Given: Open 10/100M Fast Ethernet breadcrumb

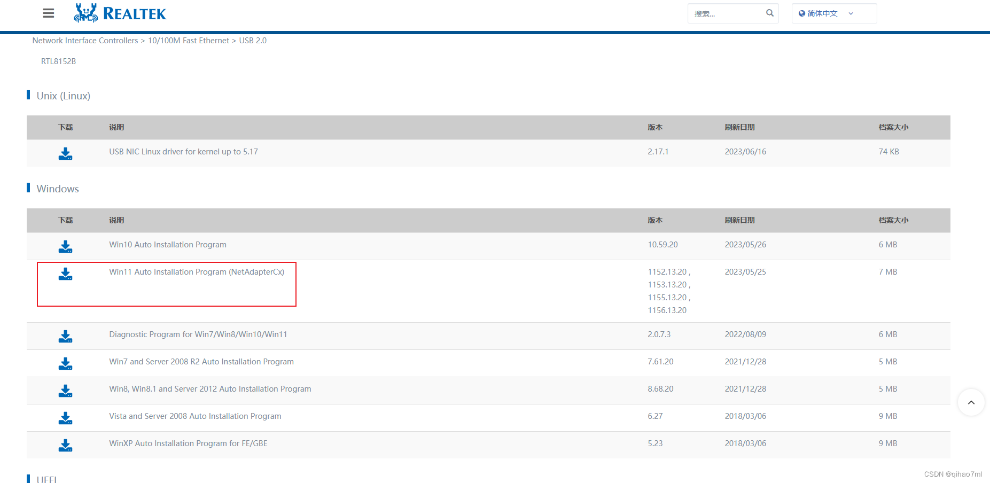Looking at the screenshot, I should click(189, 41).
